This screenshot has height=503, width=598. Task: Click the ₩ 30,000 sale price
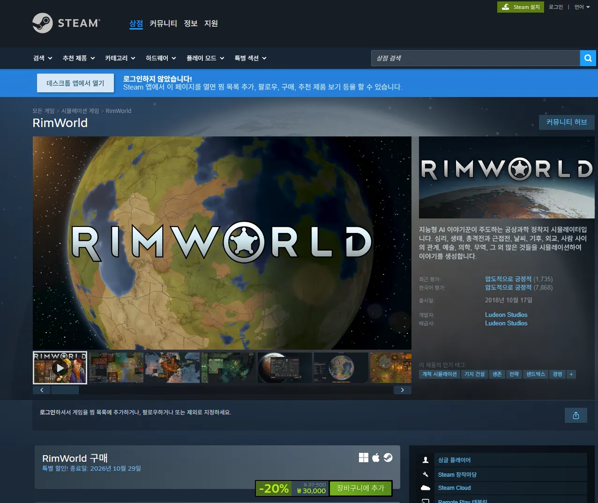311,491
